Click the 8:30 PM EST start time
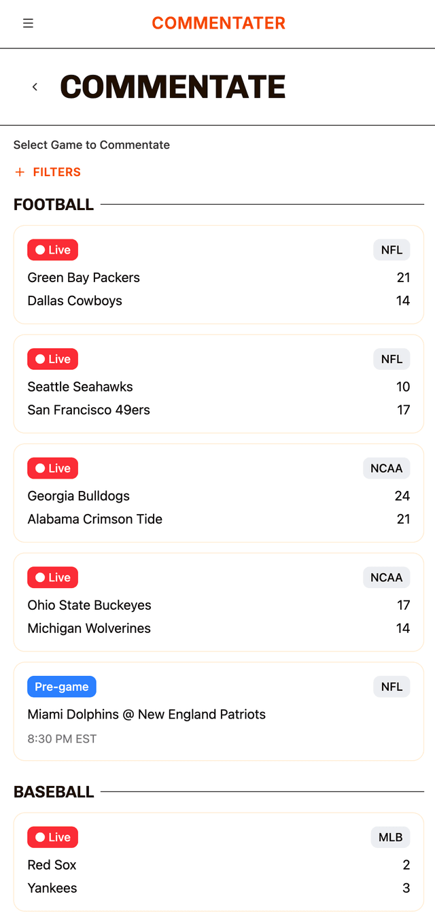435x924 pixels. pyautogui.click(x=60, y=738)
